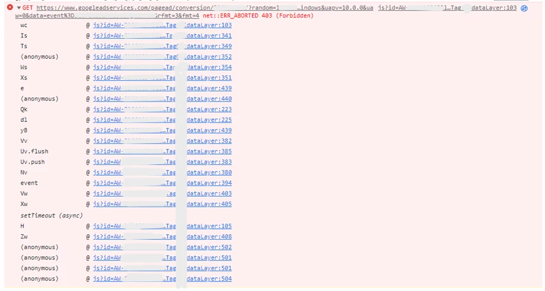Open the source link in the Qk row
Viewport: 545px width, 291px height.
[162, 109]
